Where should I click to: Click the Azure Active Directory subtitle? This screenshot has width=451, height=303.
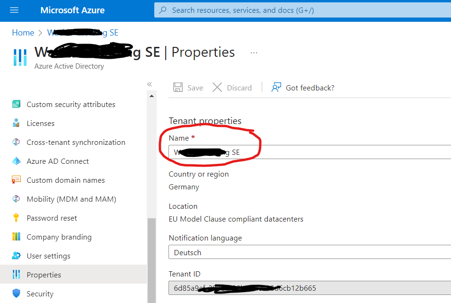click(x=69, y=66)
